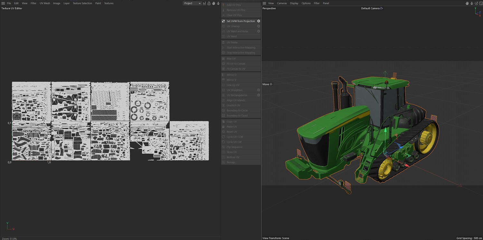Image resolution: width=483 pixels, height=240 pixels.
Task: Click the Cycle UV CCW icon
Action: point(223,137)
